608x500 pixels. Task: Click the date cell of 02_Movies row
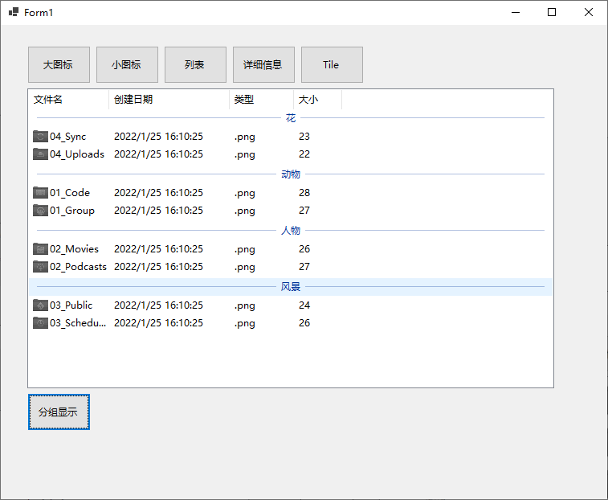click(158, 249)
